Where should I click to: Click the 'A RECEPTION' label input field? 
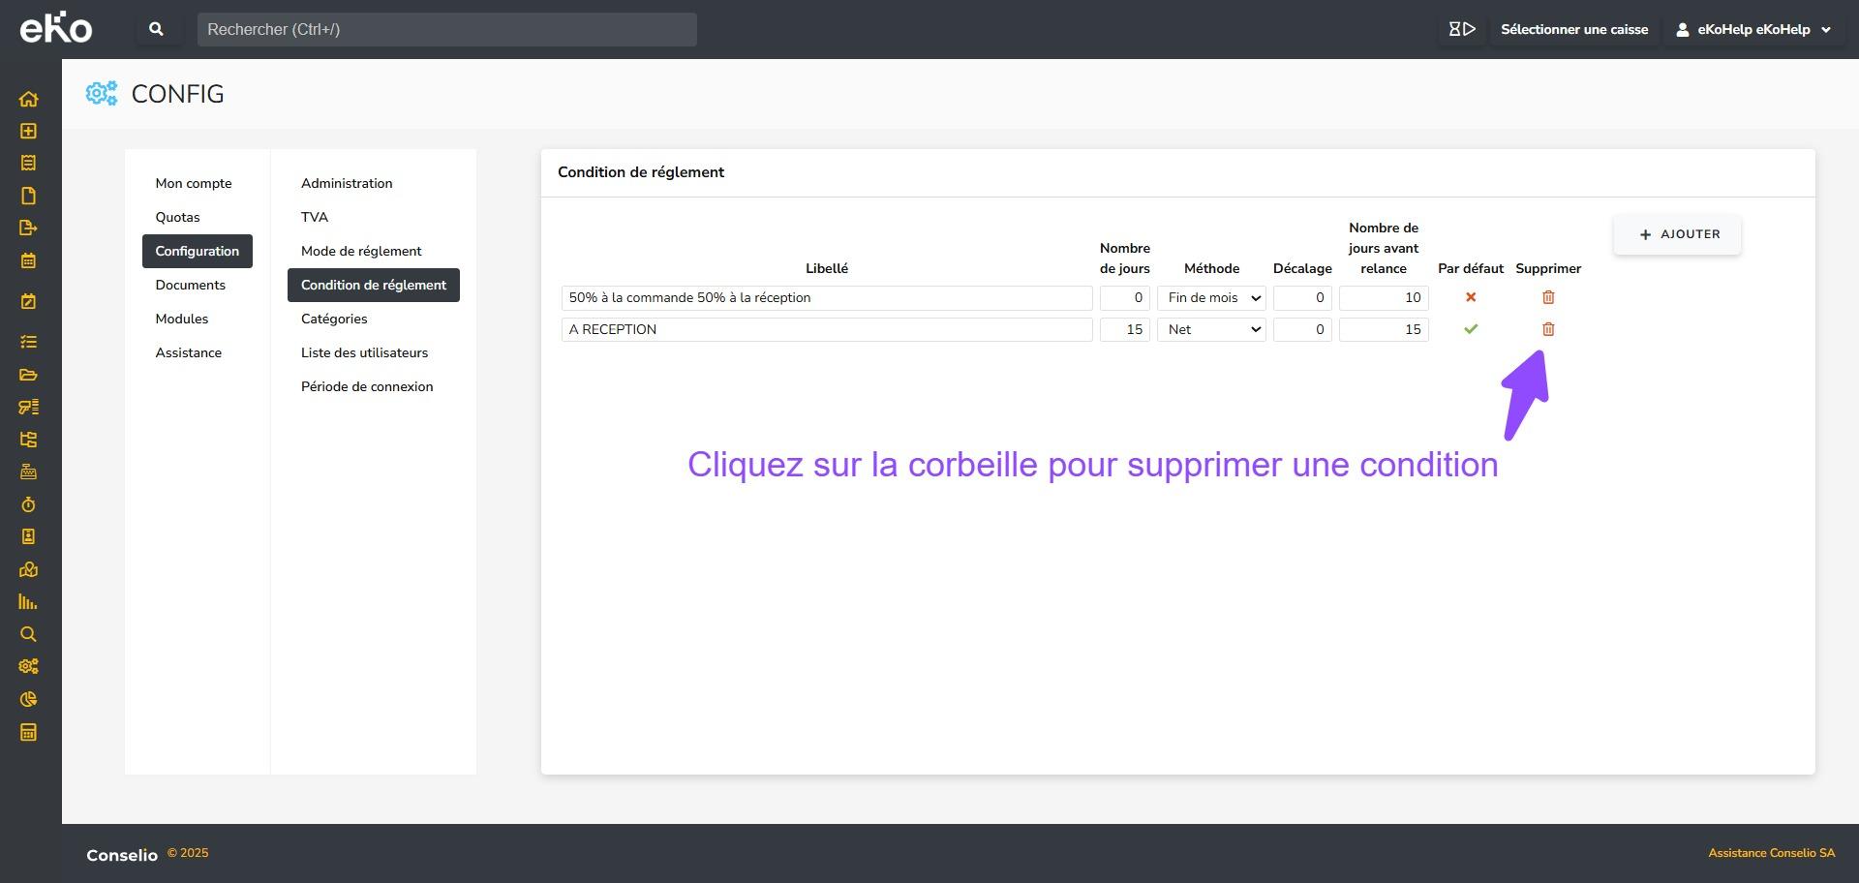826,330
